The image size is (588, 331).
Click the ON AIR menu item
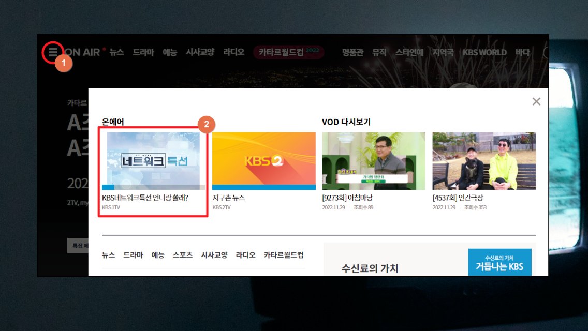(x=84, y=52)
